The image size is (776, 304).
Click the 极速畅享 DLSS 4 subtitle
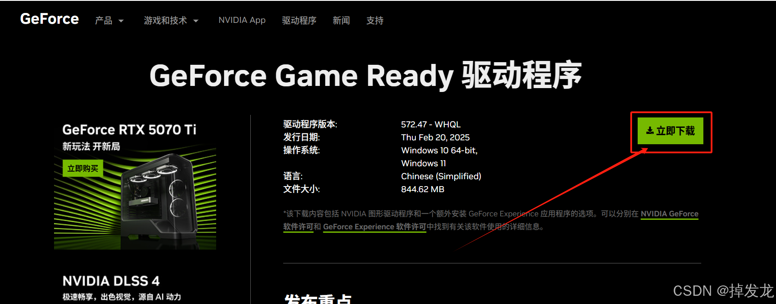(122, 297)
